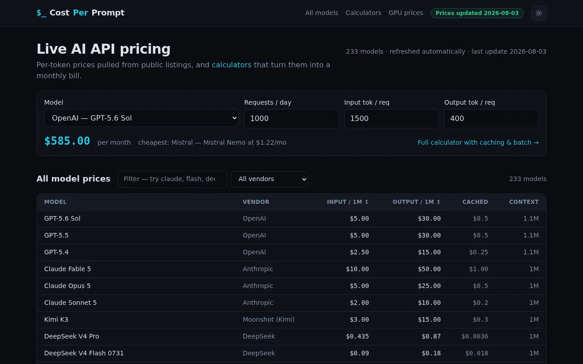This screenshot has height=364, width=583.
Task: Click the $0.0036 cached price cell
Action: coord(475,336)
